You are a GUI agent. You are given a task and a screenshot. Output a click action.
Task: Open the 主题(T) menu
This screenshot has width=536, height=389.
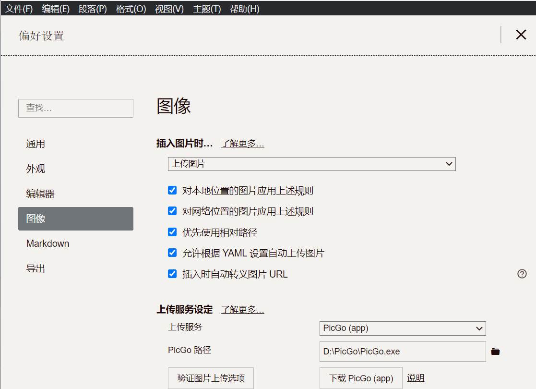click(207, 9)
